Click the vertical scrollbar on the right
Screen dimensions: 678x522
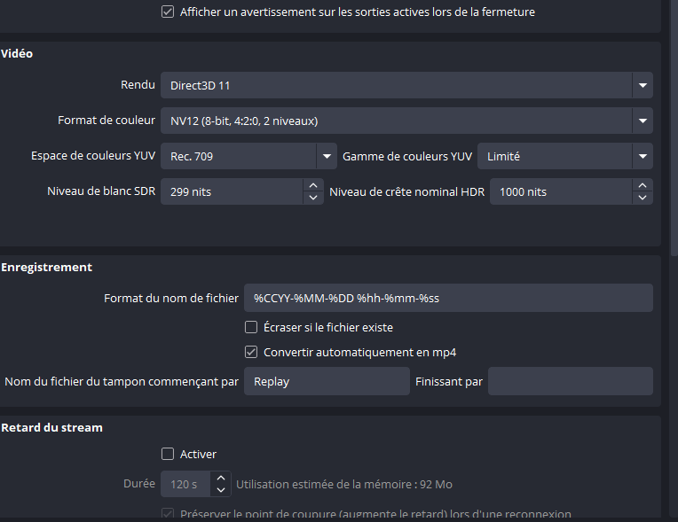coord(674,128)
